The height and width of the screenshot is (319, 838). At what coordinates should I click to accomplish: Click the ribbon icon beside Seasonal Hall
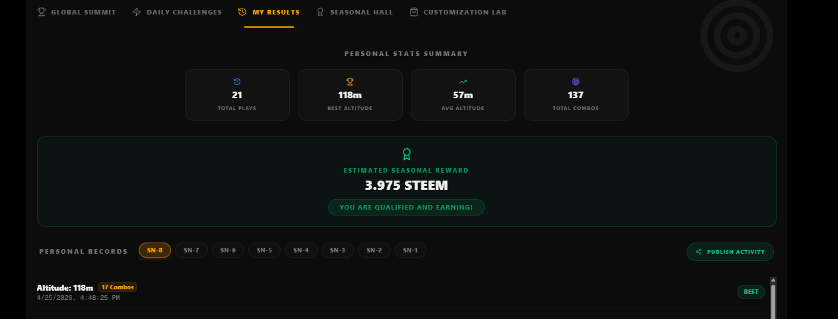point(320,12)
